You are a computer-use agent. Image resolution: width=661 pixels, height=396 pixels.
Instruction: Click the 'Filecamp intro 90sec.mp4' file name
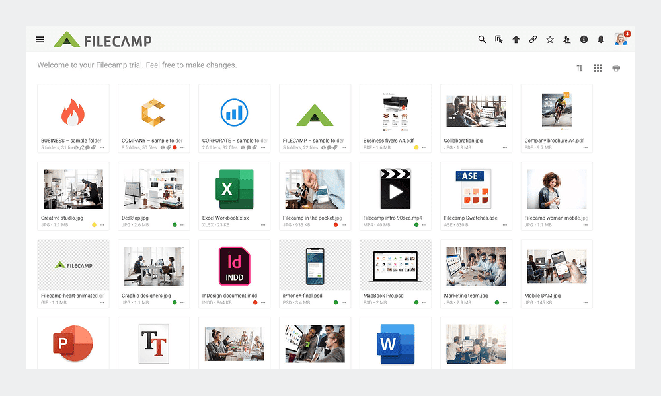point(393,218)
